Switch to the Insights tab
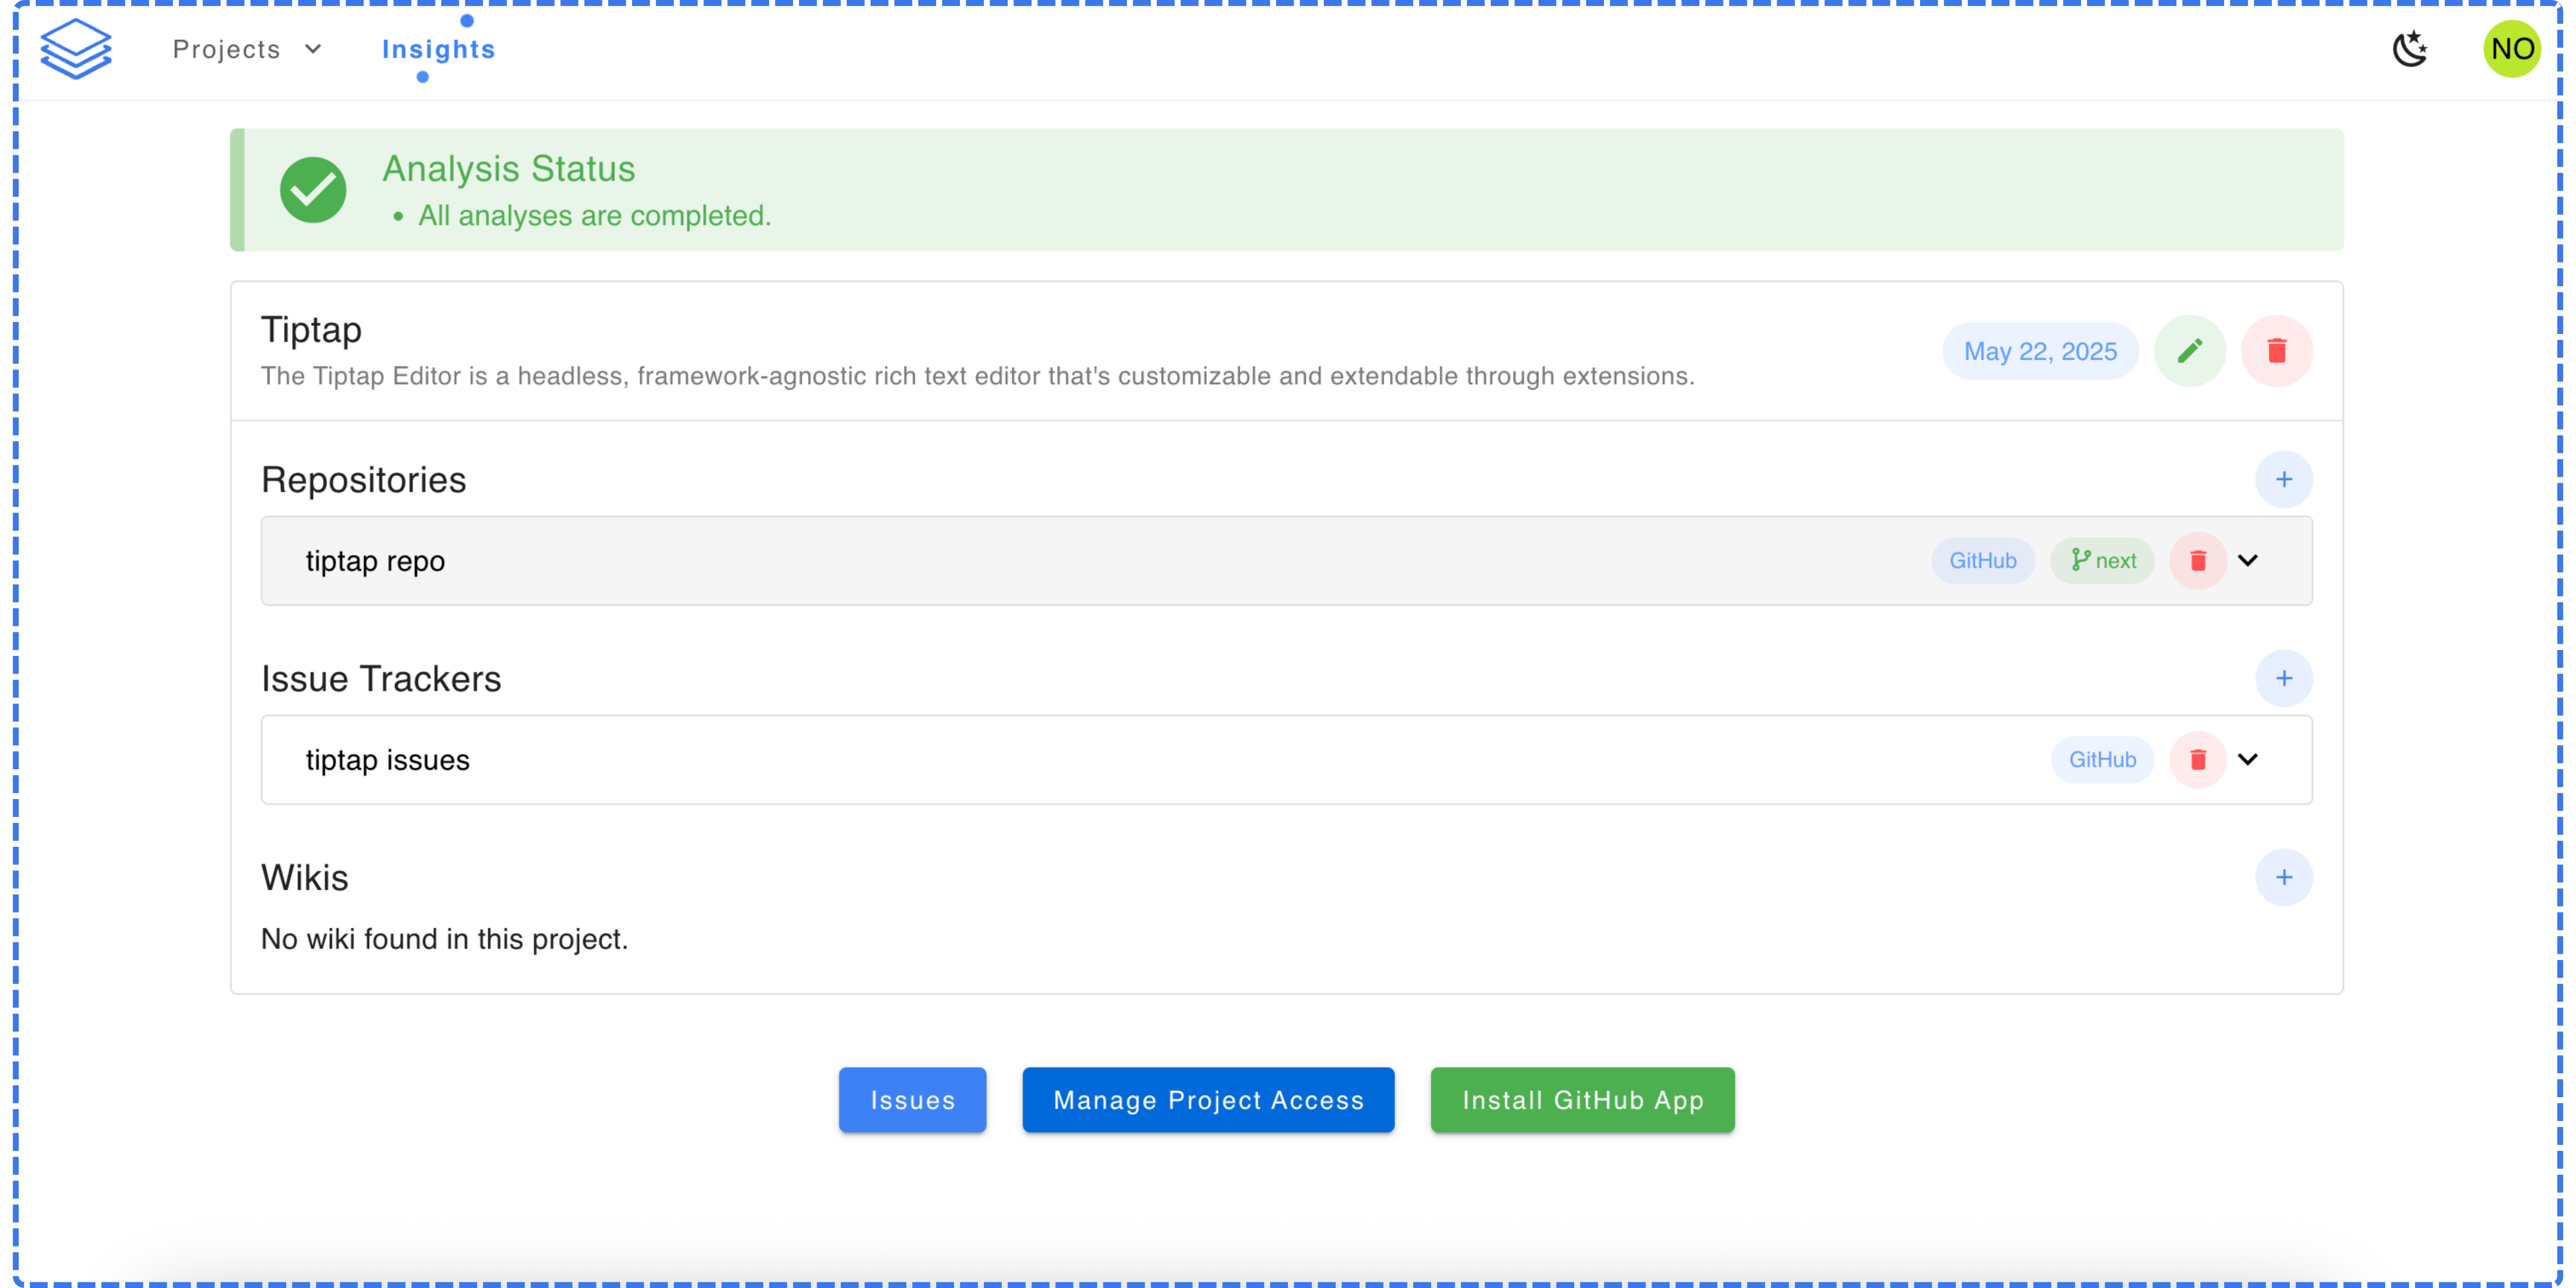The height and width of the screenshot is (1288, 2576). 438,49
